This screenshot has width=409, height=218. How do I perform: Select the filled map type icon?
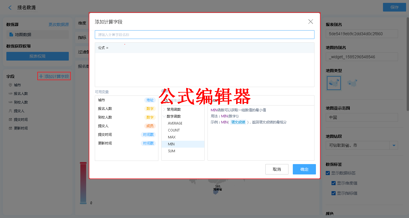click(x=334, y=83)
